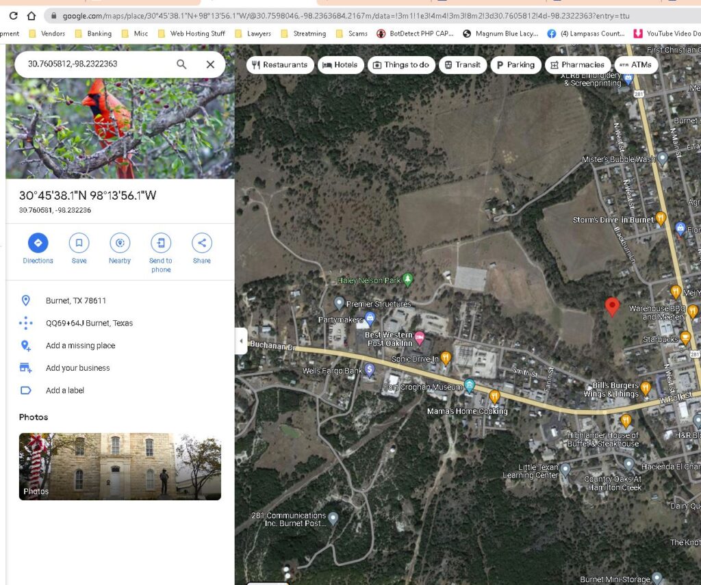Click the Warehouse BBQ and Meetery marker
Screen dimensions: 701x585
point(693,311)
